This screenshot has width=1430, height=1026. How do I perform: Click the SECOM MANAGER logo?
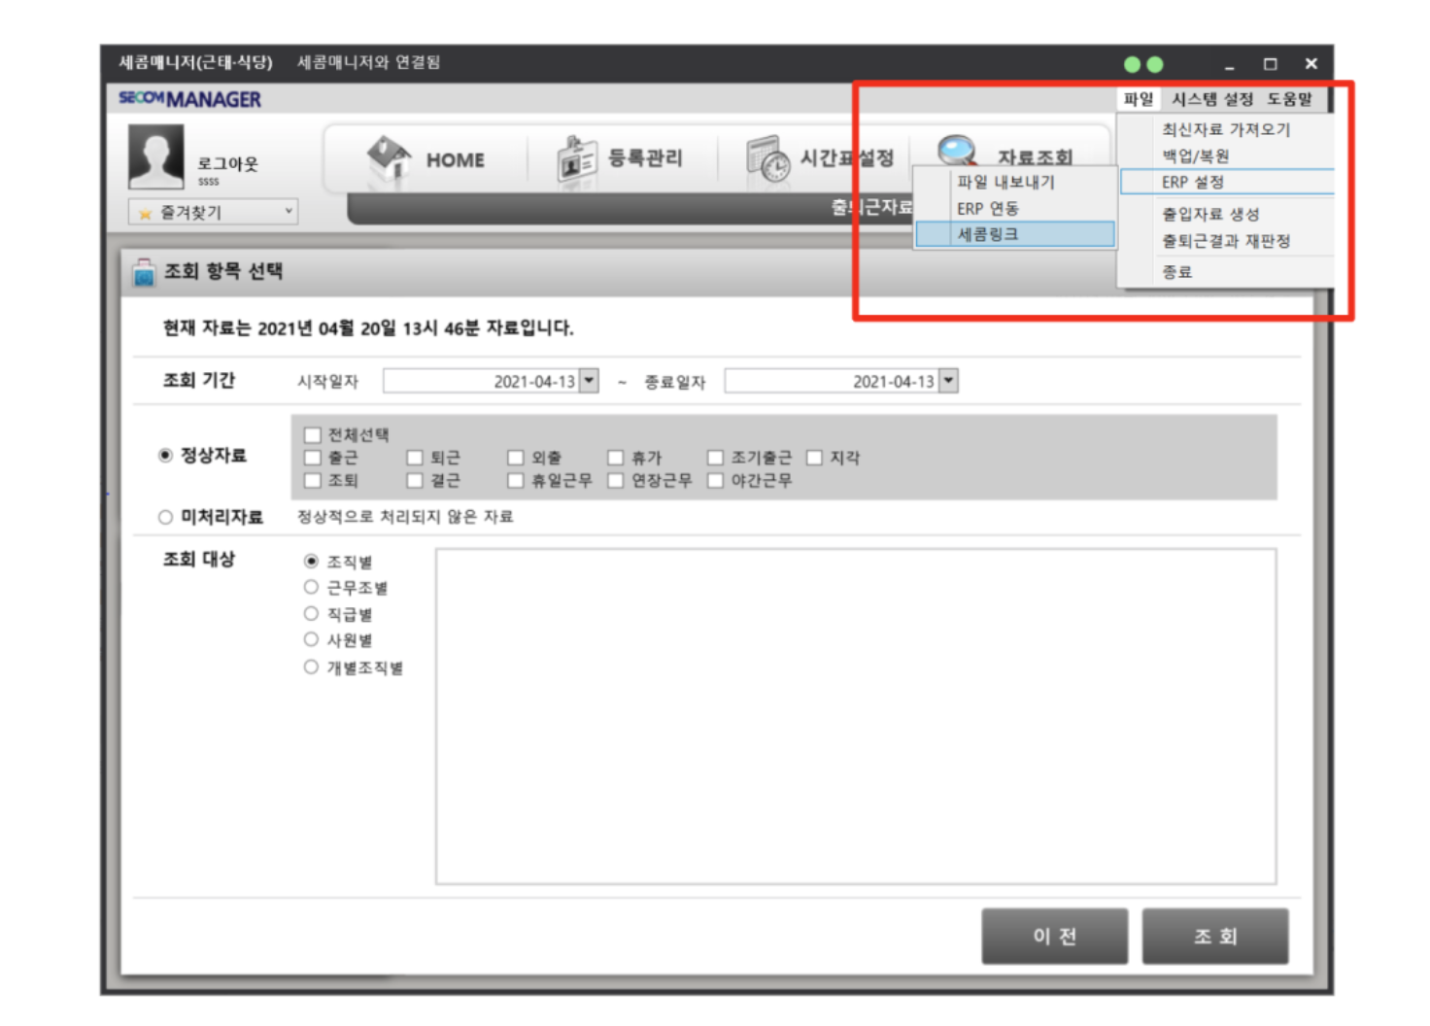pos(189,99)
